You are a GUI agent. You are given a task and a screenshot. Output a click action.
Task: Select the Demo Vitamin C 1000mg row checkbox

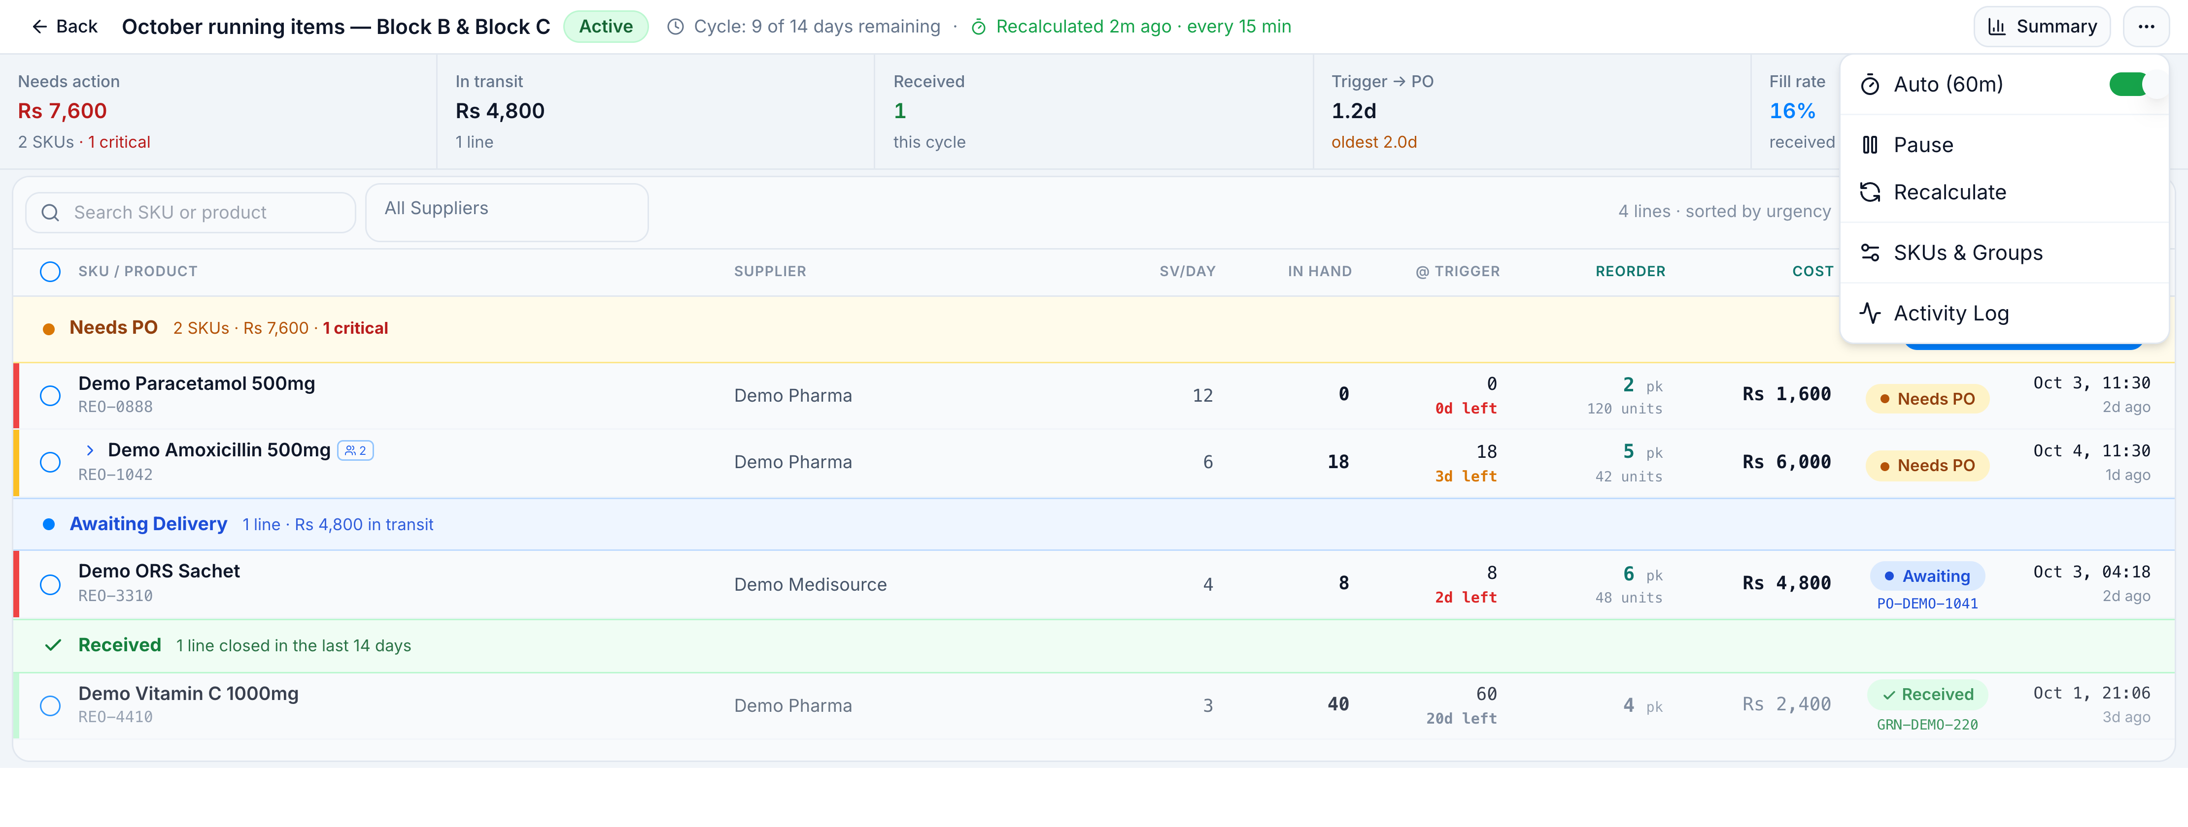coord(50,706)
